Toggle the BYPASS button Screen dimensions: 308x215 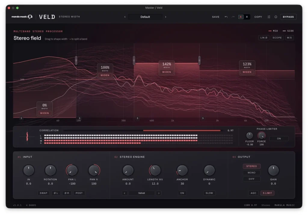coord(288,17)
